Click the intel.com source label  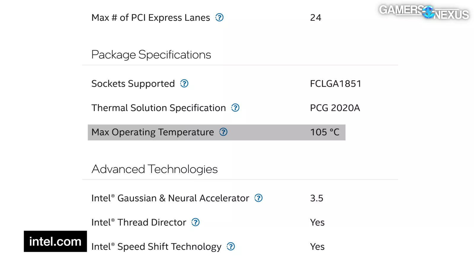point(55,241)
